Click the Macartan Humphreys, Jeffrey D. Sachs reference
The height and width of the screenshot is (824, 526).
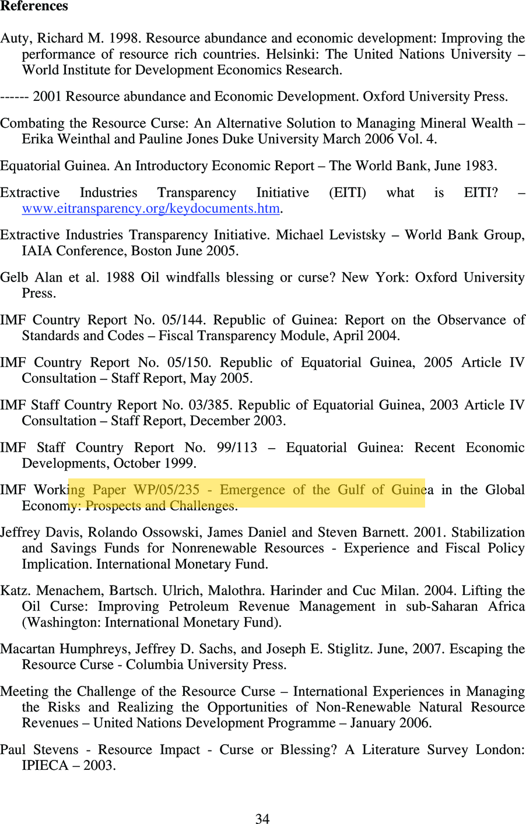tap(262, 657)
